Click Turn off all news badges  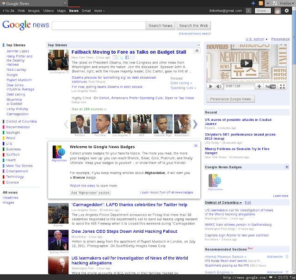[176, 193]
